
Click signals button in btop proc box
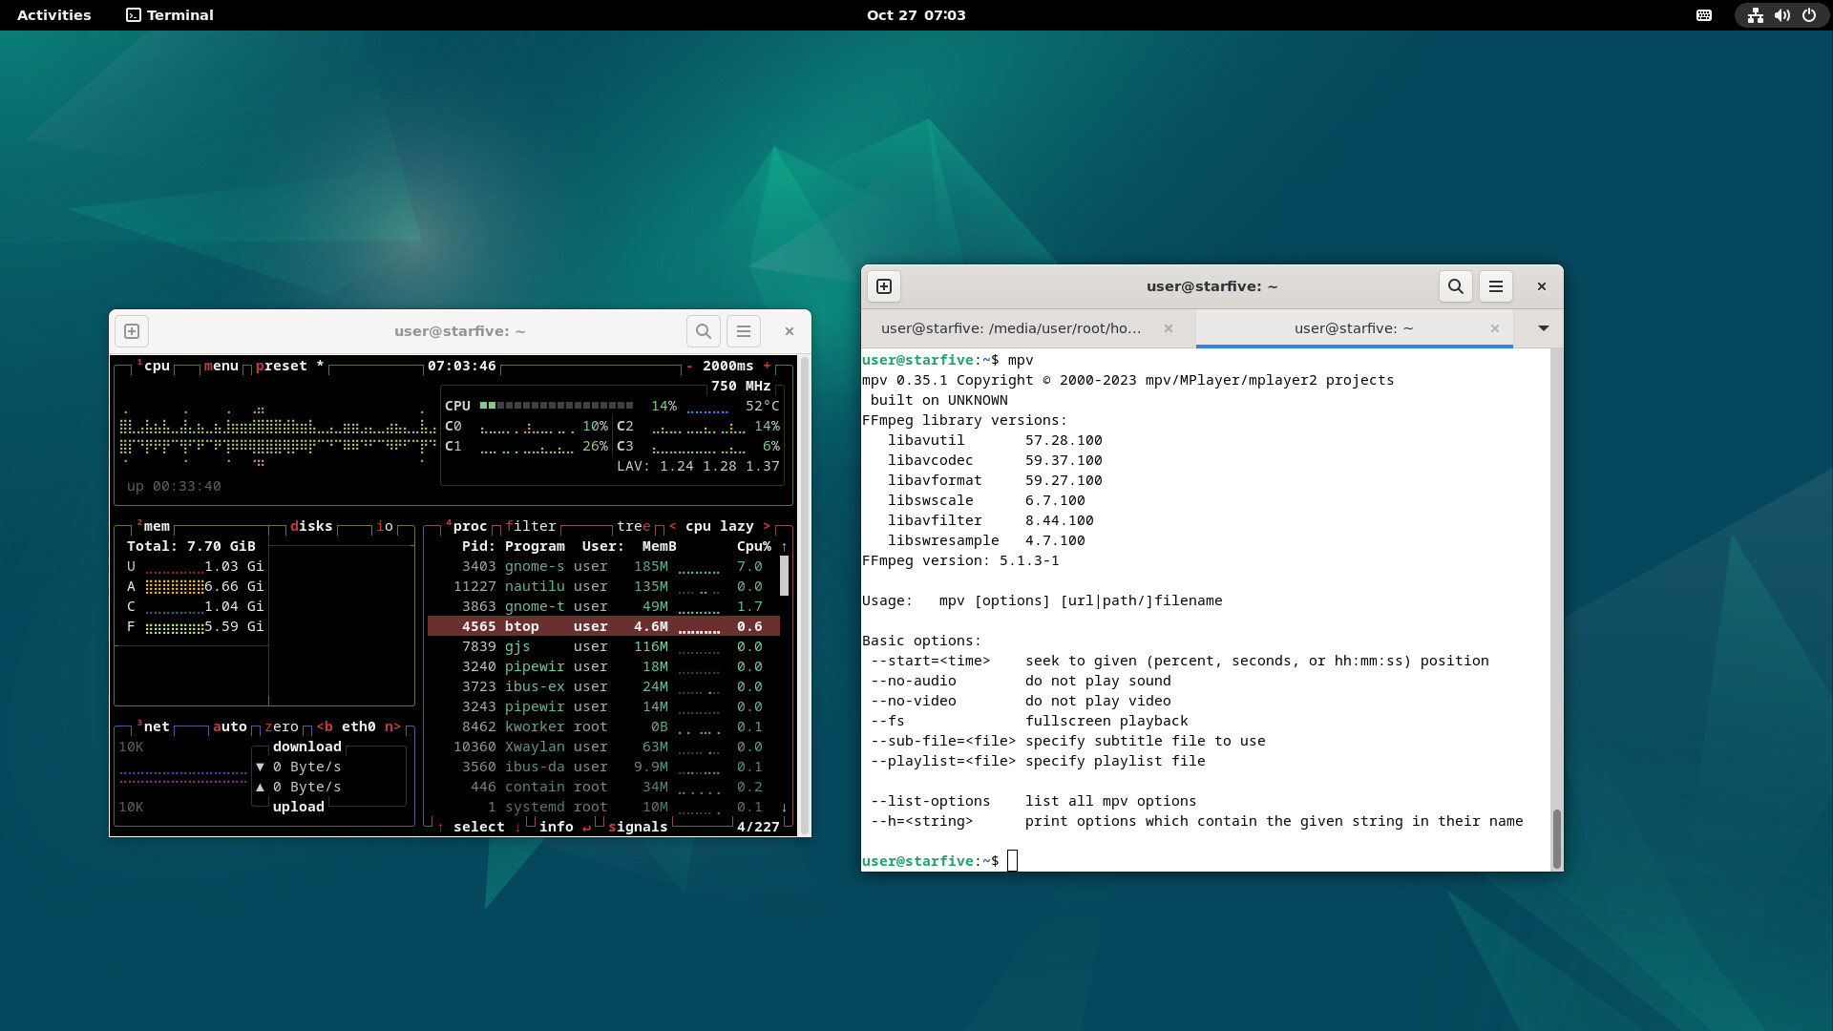(x=638, y=827)
